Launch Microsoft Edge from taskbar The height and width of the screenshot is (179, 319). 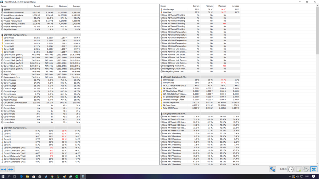(x=21, y=177)
